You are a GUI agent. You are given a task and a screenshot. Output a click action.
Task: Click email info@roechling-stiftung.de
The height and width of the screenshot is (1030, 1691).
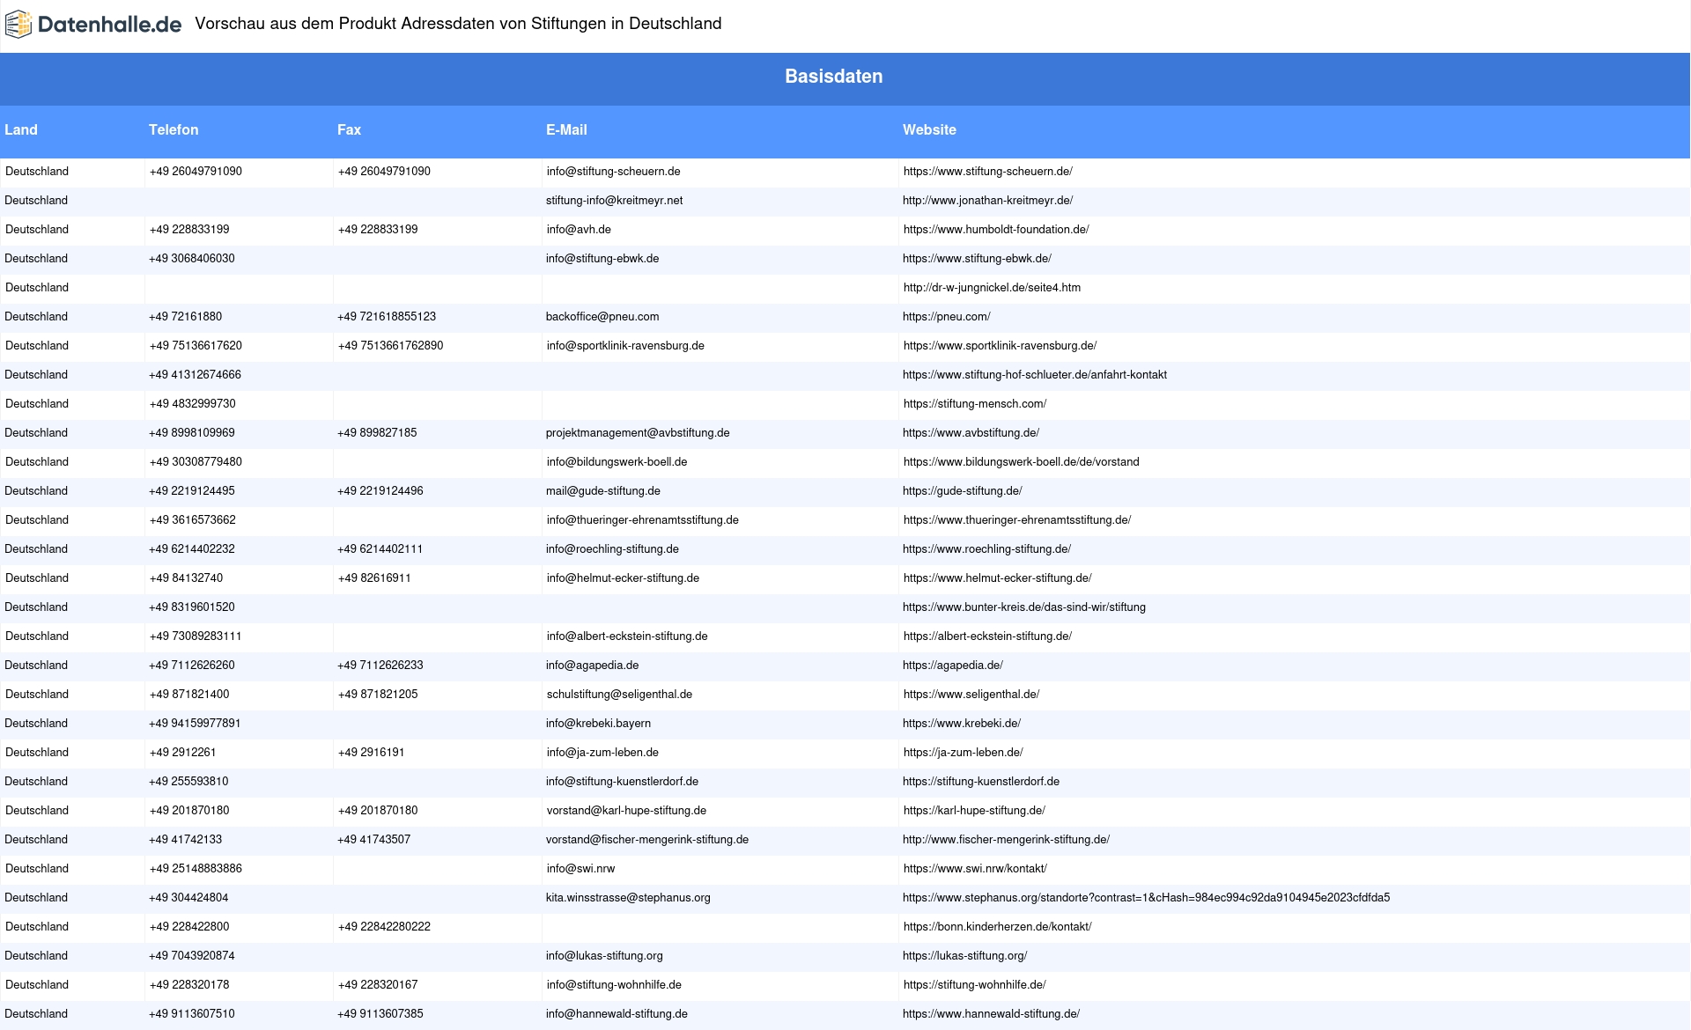click(612, 549)
